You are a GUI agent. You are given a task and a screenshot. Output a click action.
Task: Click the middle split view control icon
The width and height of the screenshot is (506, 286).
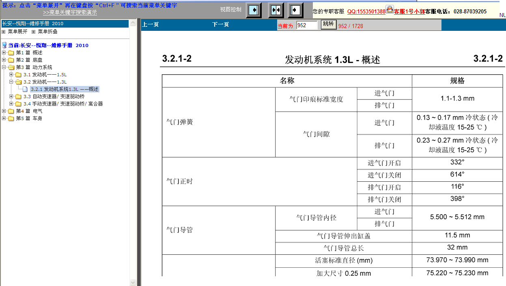click(276, 10)
